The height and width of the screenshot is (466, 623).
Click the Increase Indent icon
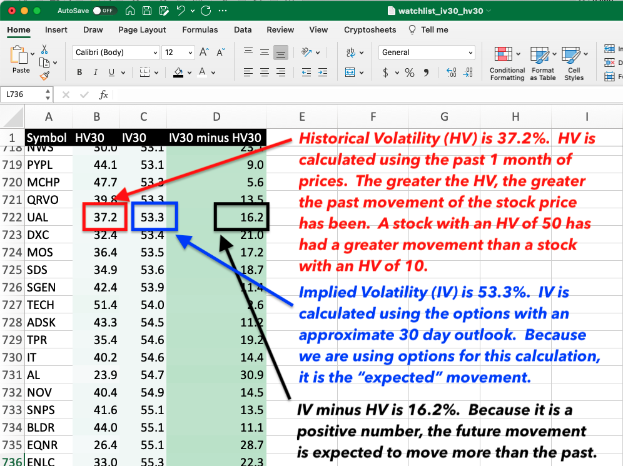pos(324,73)
